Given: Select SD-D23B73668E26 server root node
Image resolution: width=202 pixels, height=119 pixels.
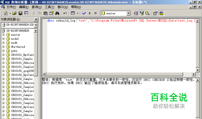Looking at the screenshot, I should (x=18, y=31).
